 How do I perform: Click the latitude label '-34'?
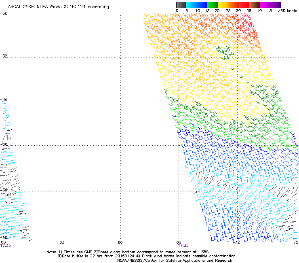coord(4,100)
